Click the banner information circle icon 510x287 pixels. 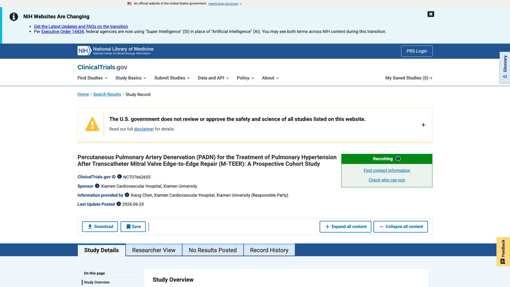point(14,17)
